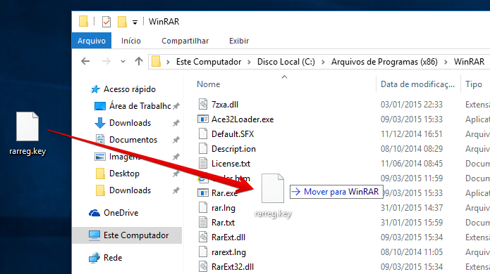Sort the list by the Nome column

(x=209, y=84)
